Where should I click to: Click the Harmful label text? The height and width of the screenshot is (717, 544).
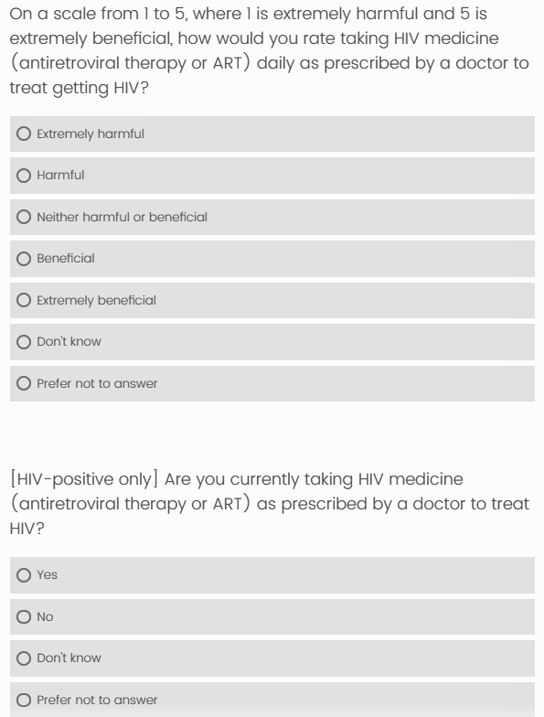60,176
